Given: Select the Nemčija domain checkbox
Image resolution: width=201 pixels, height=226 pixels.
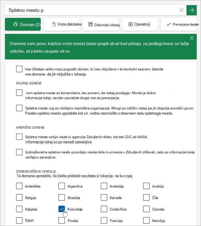Looking at the screenshot, I should (x=146, y=220).
